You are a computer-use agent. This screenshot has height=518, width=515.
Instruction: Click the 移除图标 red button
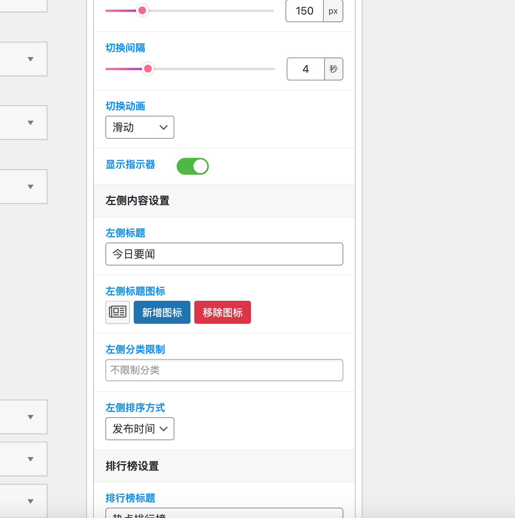coord(222,312)
